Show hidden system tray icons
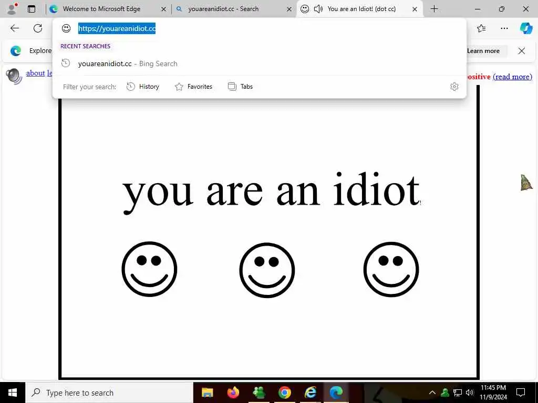The height and width of the screenshot is (403, 538). [432, 393]
